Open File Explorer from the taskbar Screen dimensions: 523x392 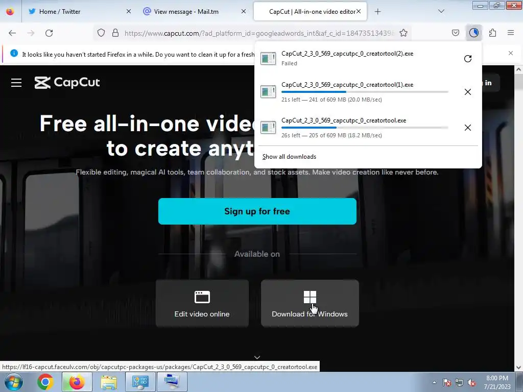tap(109, 382)
